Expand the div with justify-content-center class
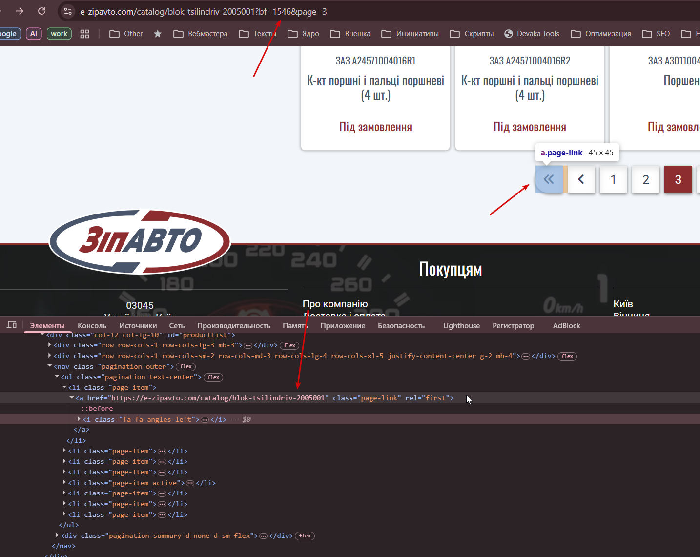700x557 pixels. click(50, 356)
